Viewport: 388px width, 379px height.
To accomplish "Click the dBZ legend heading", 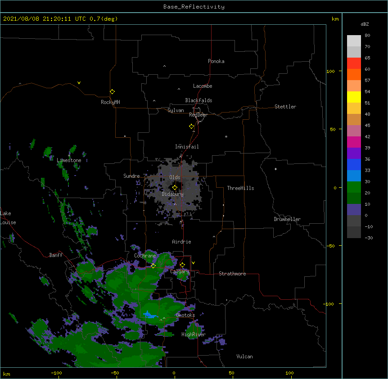I will coord(365,24).
